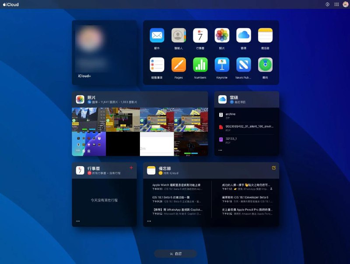350x264 pixels.
Task: Open the 聯絡人 (Contacts) app icon
Action: click(178, 34)
